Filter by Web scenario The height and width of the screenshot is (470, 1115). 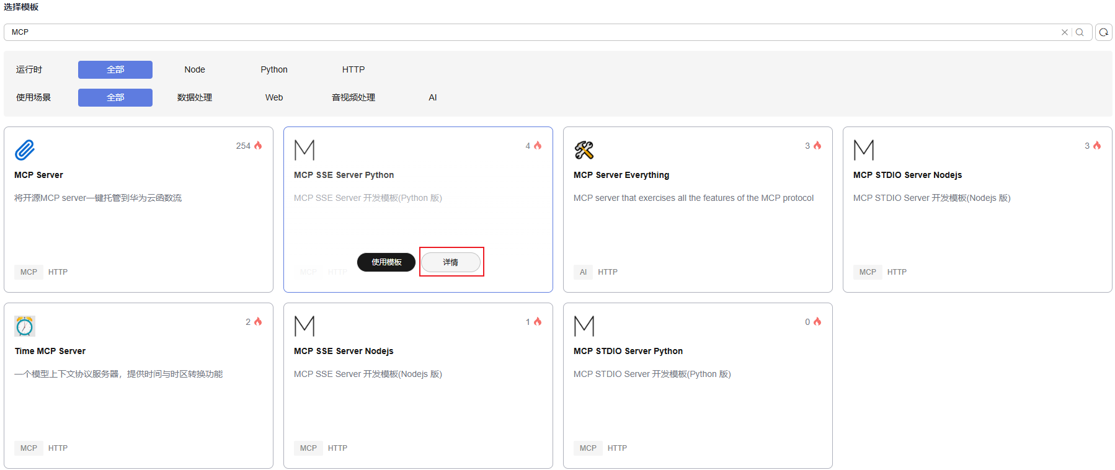pos(273,97)
